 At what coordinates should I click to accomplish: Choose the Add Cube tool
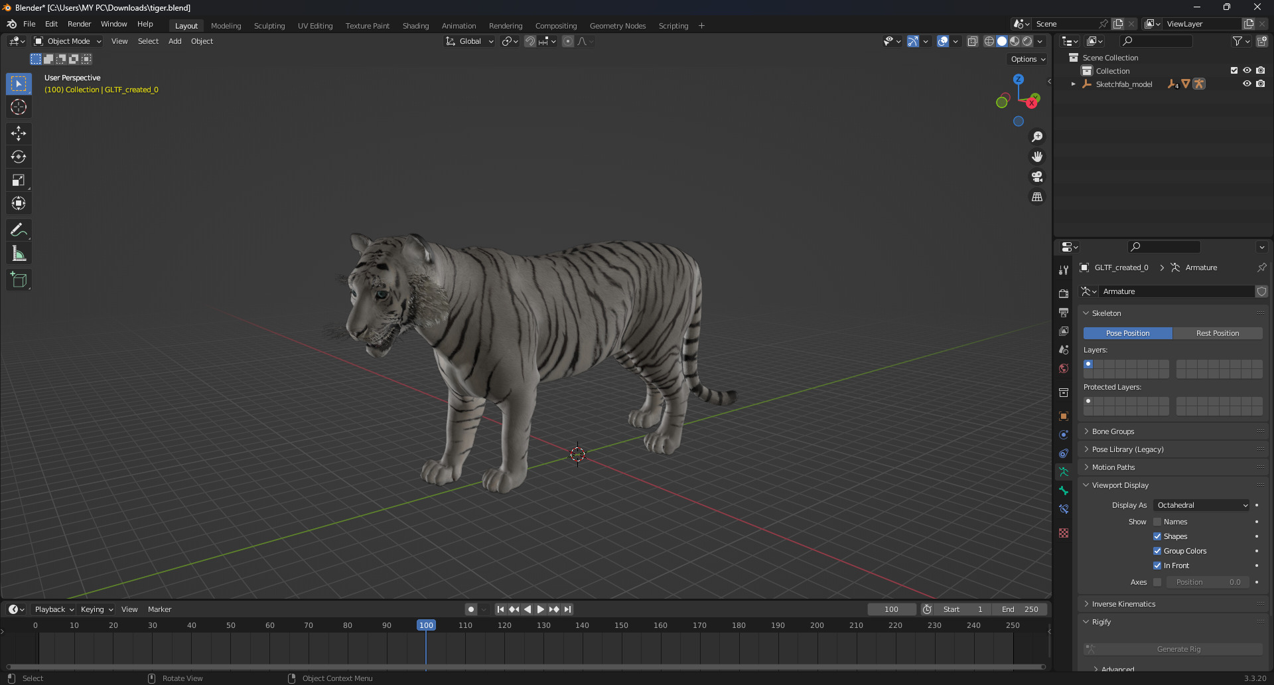pos(19,280)
